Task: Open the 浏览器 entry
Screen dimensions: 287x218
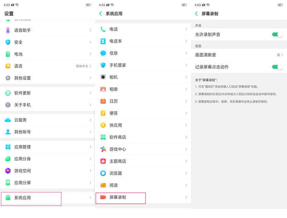Action: click(x=143, y=173)
